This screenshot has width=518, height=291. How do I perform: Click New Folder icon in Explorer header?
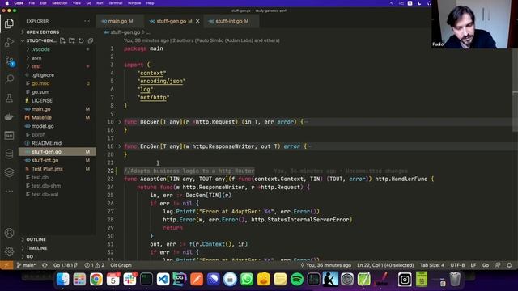(72, 40)
